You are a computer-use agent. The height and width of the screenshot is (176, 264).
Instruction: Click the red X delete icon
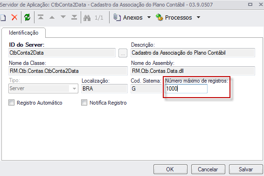(x=14, y=17)
